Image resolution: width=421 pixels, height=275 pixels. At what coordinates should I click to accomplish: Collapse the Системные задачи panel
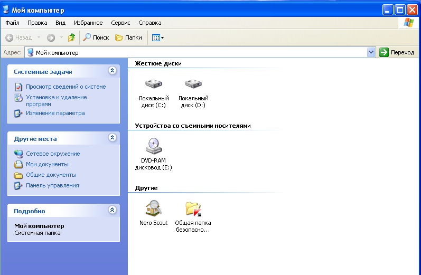[112, 71]
